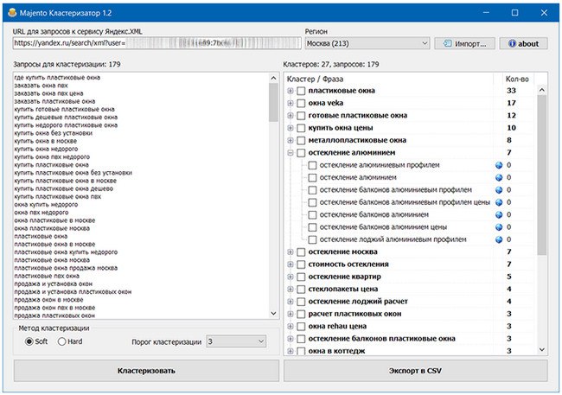Click the 'Экспорт в CSV' button
This screenshot has width=562, height=395.
pos(415,371)
